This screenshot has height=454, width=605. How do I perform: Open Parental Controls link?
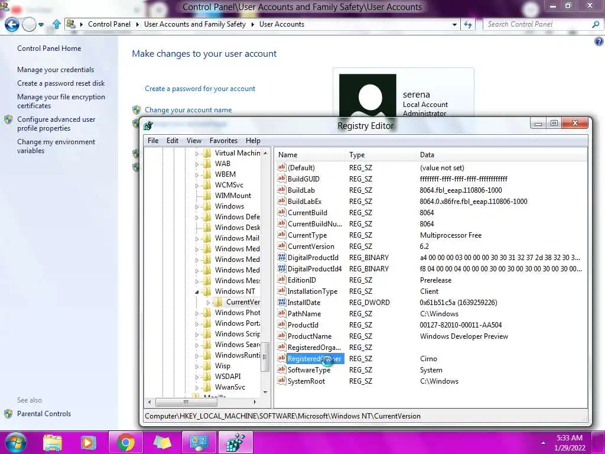pos(44,413)
